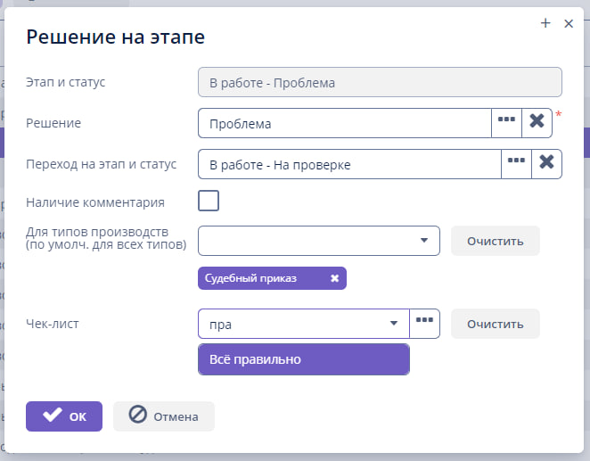Click the Решение field containing Проблема

pos(344,123)
